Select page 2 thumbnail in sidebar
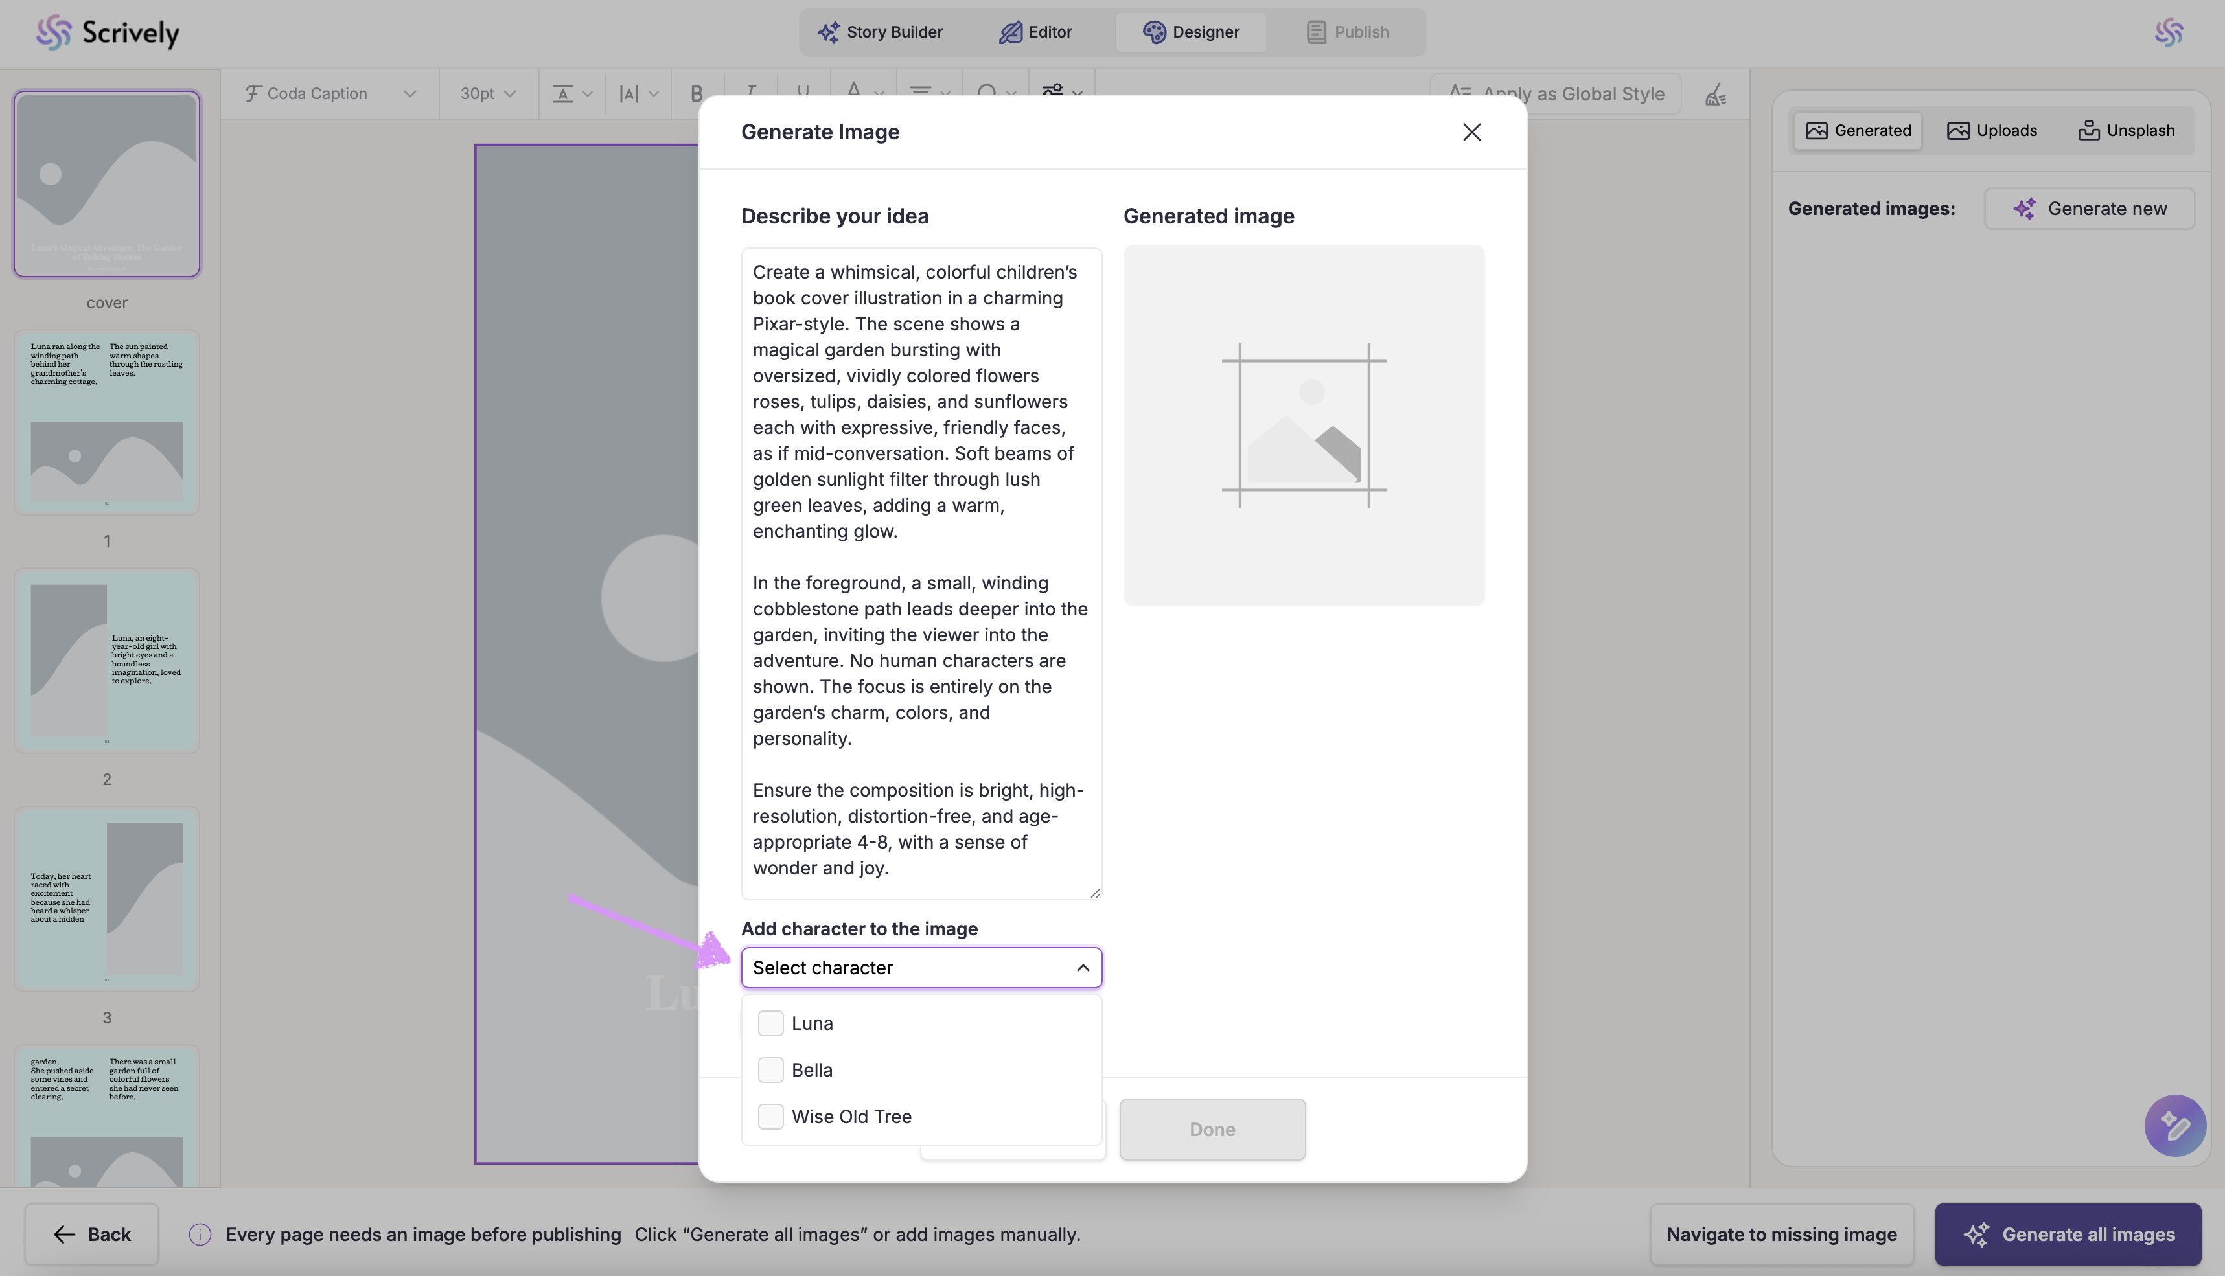This screenshot has height=1276, width=2225. 107,661
